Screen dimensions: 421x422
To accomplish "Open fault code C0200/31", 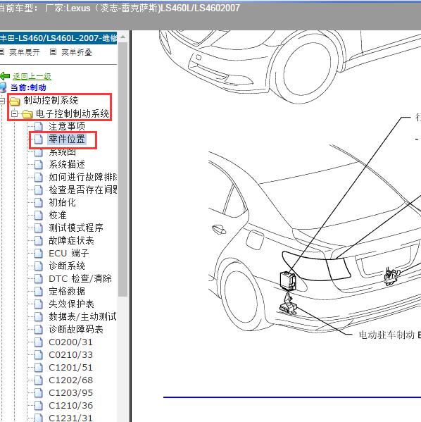I will click(x=70, y=342).
